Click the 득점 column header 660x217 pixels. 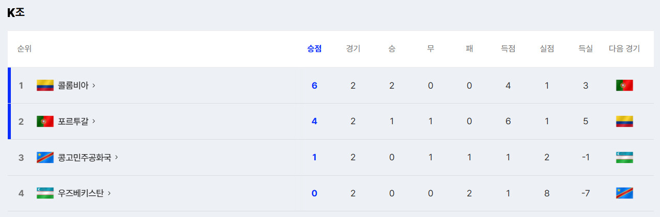508,49
